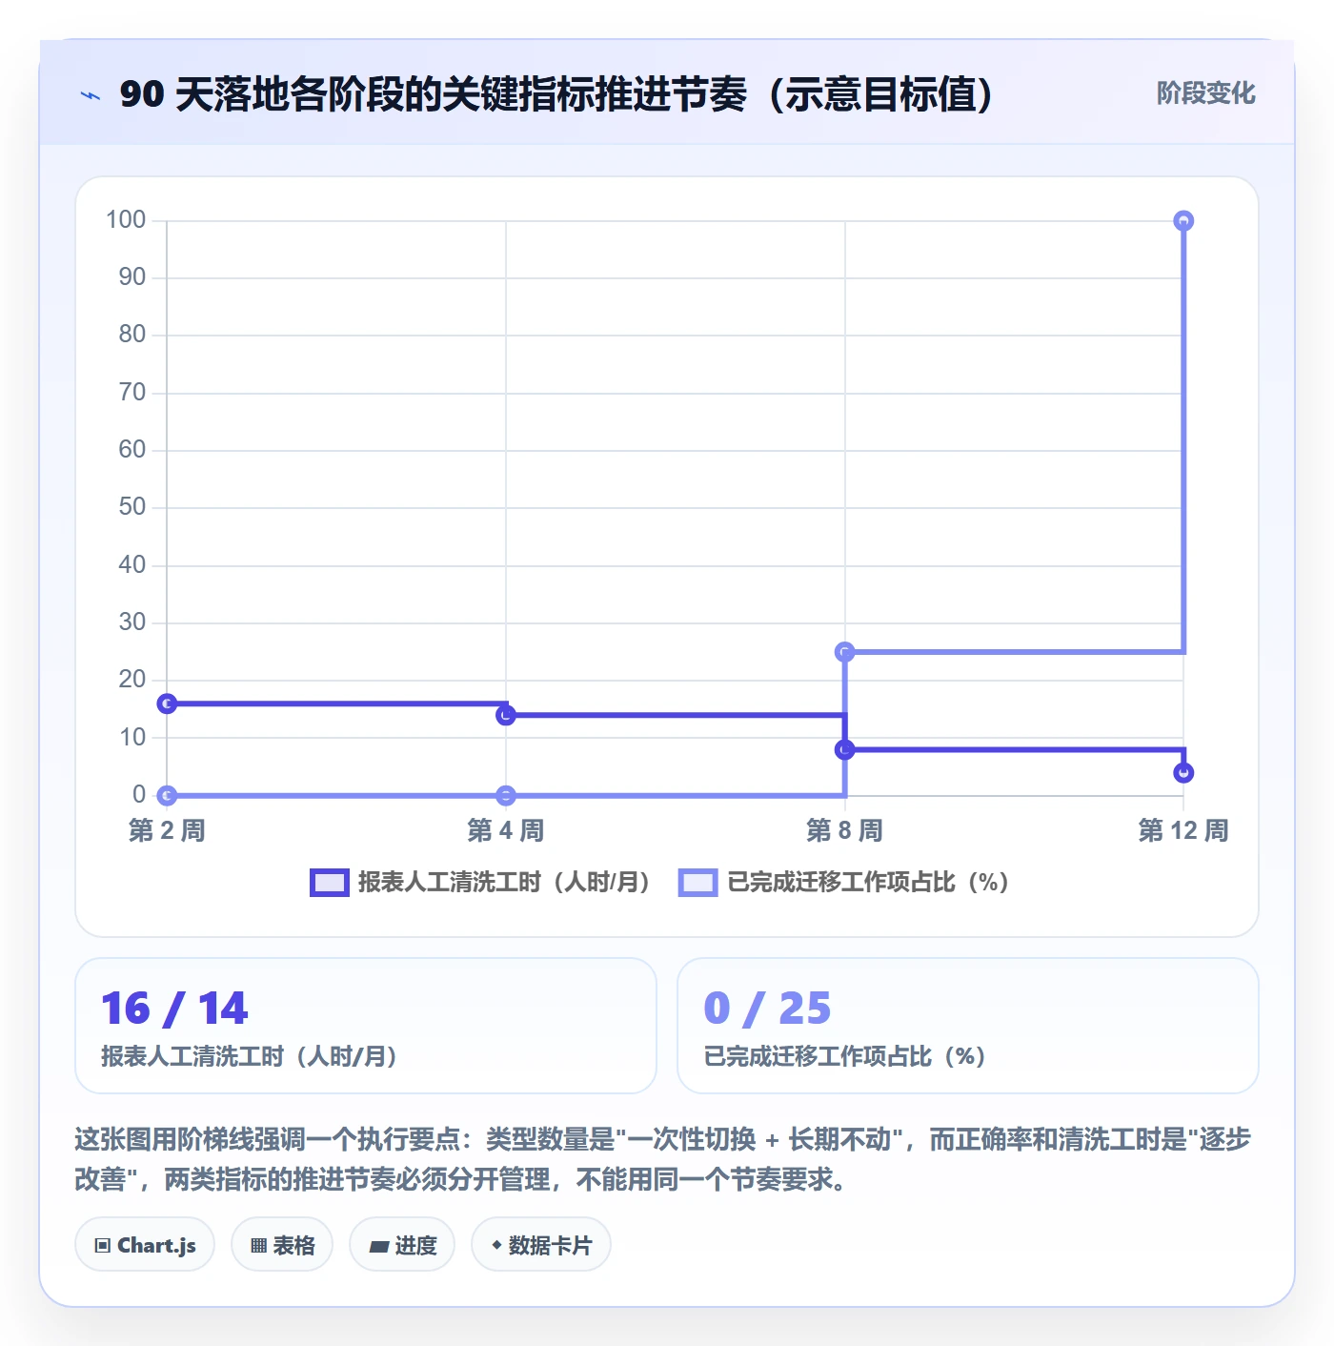Click the card title 90 天落地各阶段的关键指标推进节奏

coord(557,94)
